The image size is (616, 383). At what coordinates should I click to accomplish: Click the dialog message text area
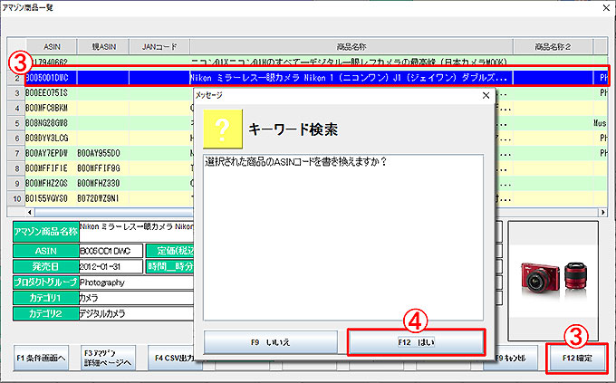343,237
